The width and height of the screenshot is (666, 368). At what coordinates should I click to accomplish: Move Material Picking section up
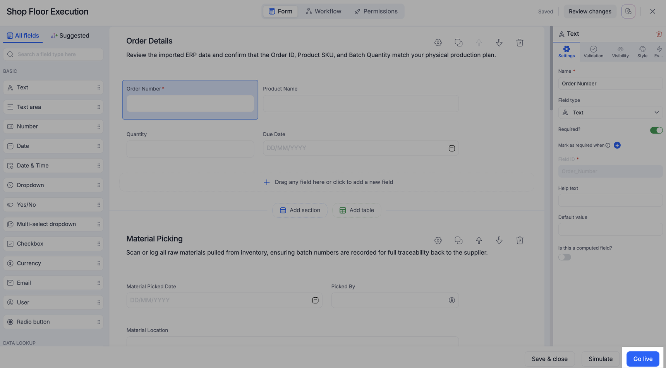pyautogui.click(x=479, y=240)
